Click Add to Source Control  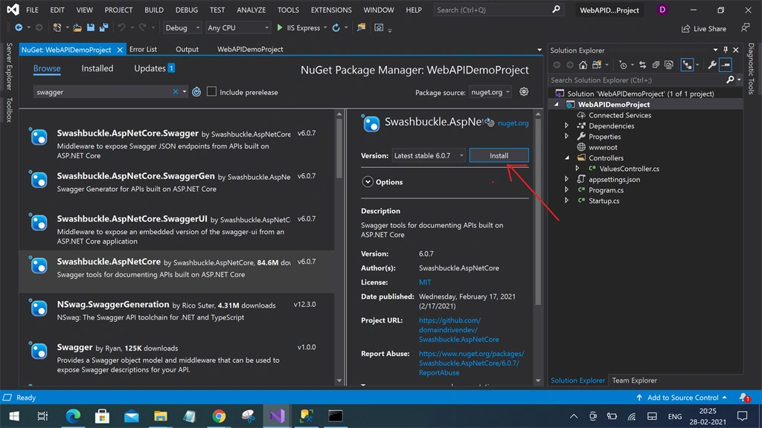click(x=682, y=398)
